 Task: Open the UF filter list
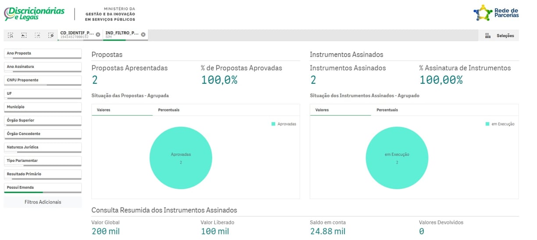click(43, 94)
